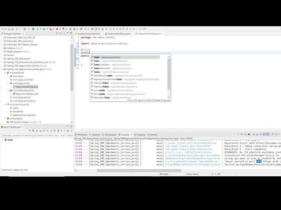The image size is (281, 210).
Task: Toggle Link with Editor in Package Explorer
Action: coord(61,33)
